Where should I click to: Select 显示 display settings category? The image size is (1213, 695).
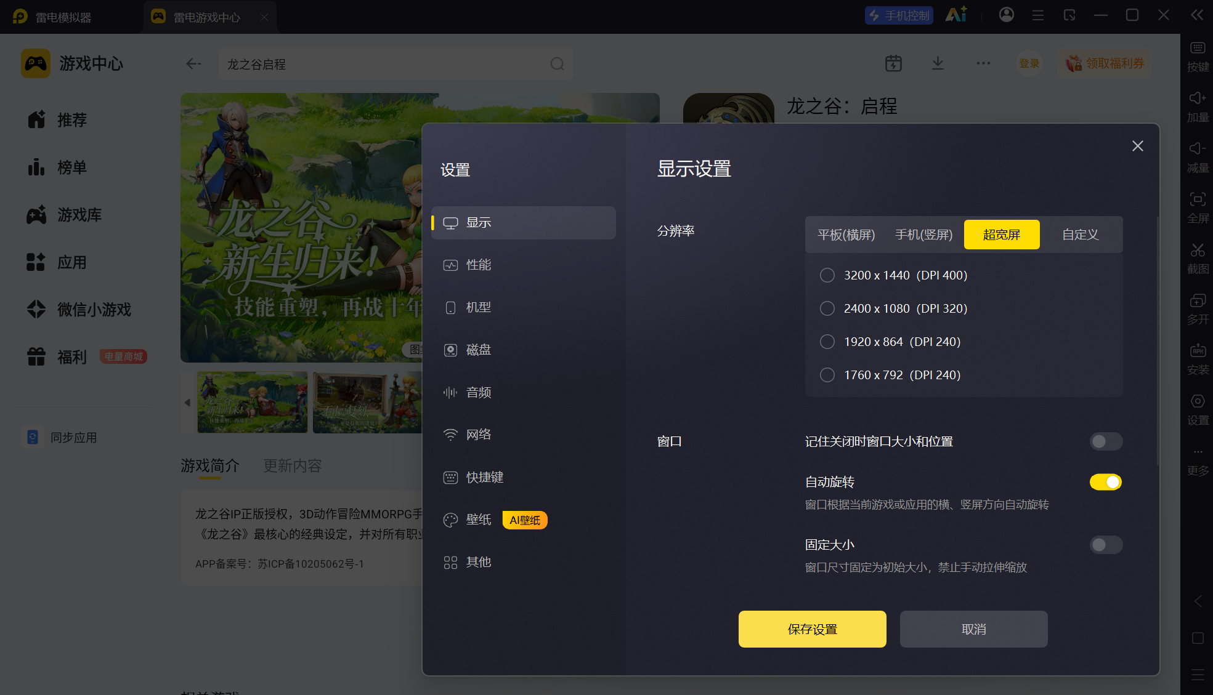pyautogui.click(x=524, y=222)
